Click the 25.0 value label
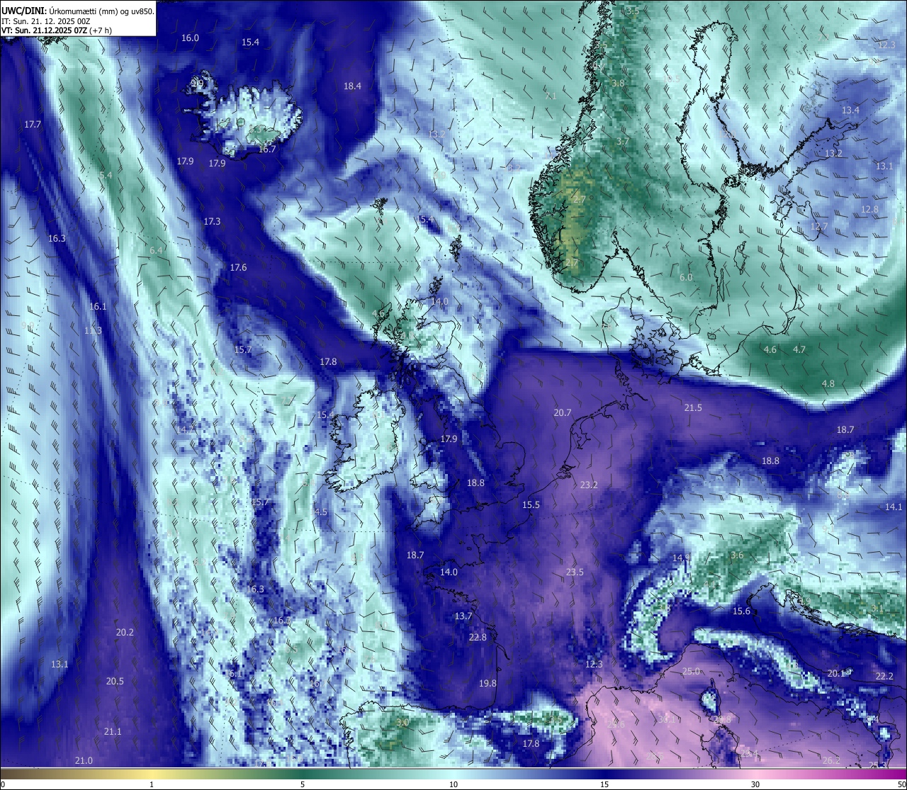This screenshot has width=907, height=790. click(691, 672)
